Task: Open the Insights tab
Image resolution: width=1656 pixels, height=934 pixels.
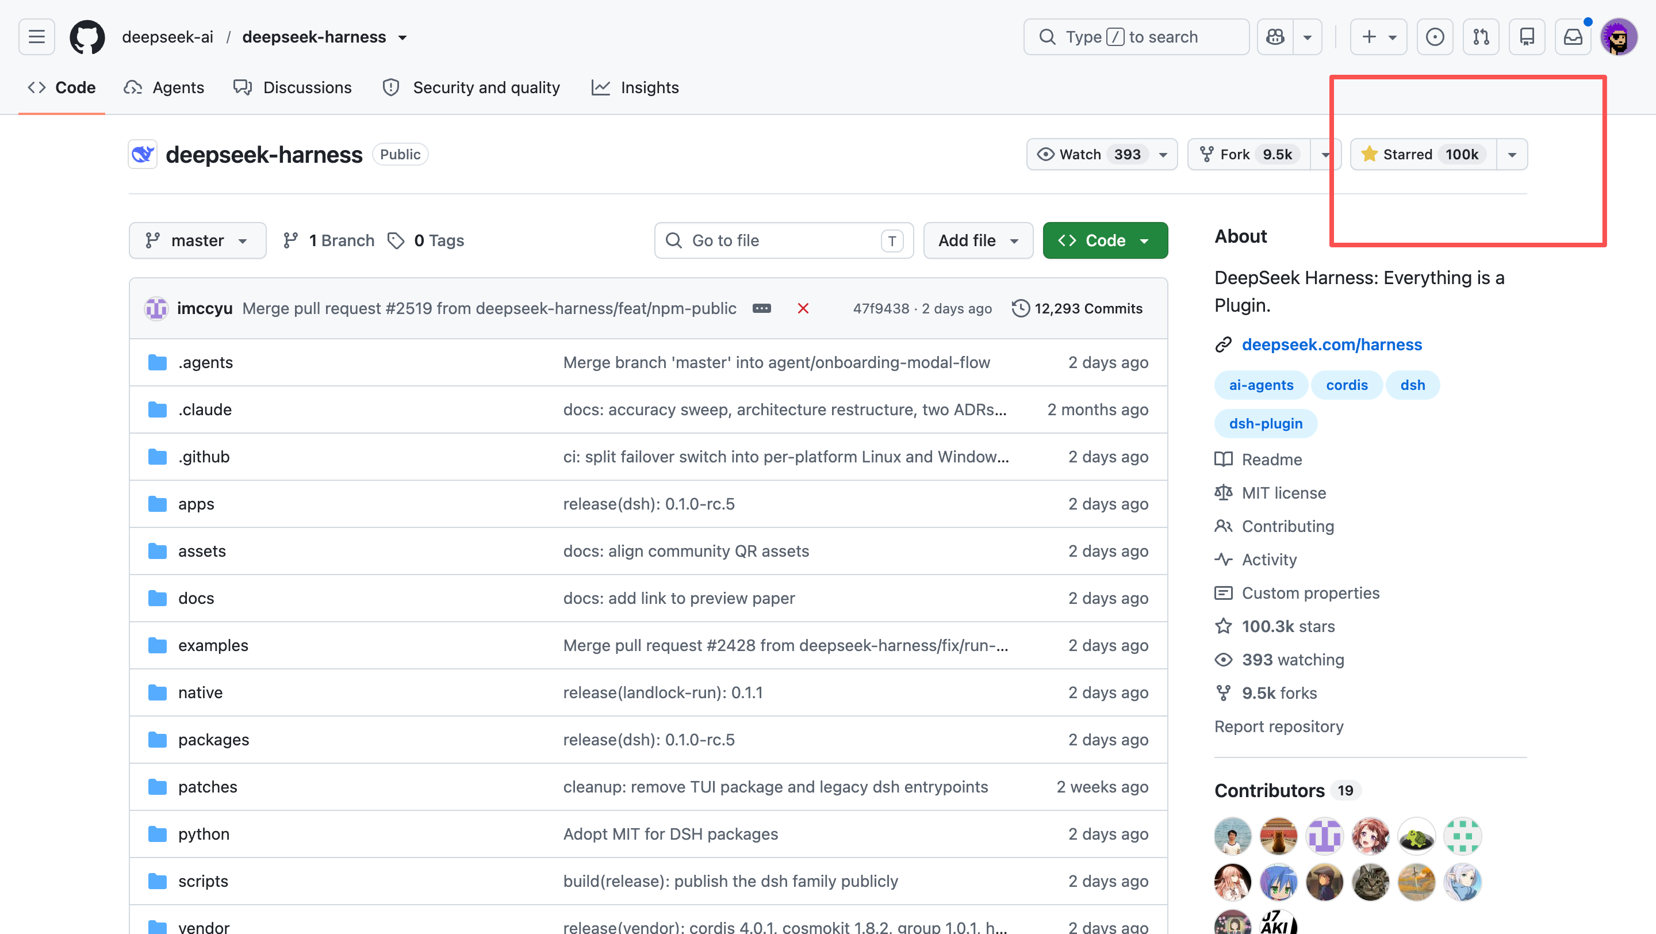Action: pos(635,87)
